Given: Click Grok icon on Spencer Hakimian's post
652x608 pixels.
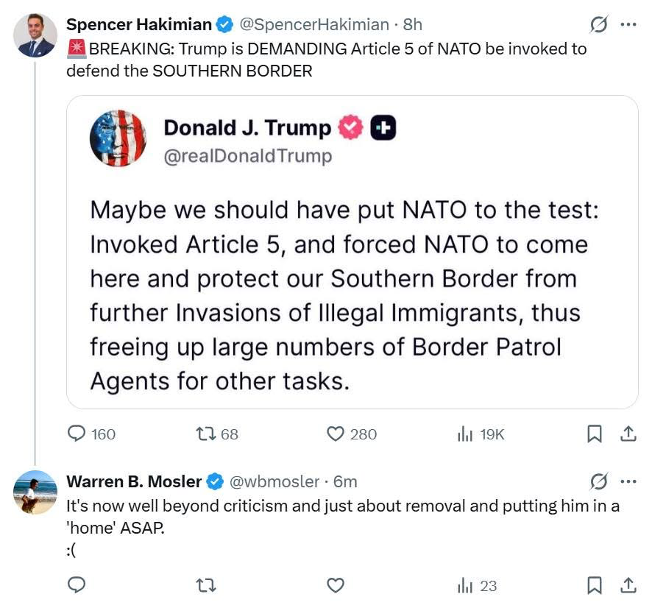Looking at the screenshot, I should 599,24.
